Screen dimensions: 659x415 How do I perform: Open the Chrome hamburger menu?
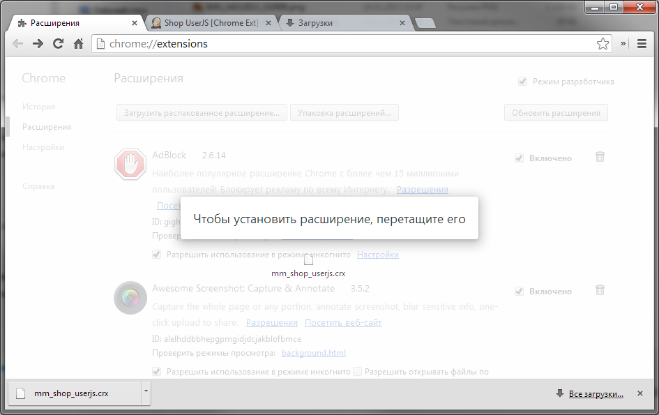[x=642, y=44]
